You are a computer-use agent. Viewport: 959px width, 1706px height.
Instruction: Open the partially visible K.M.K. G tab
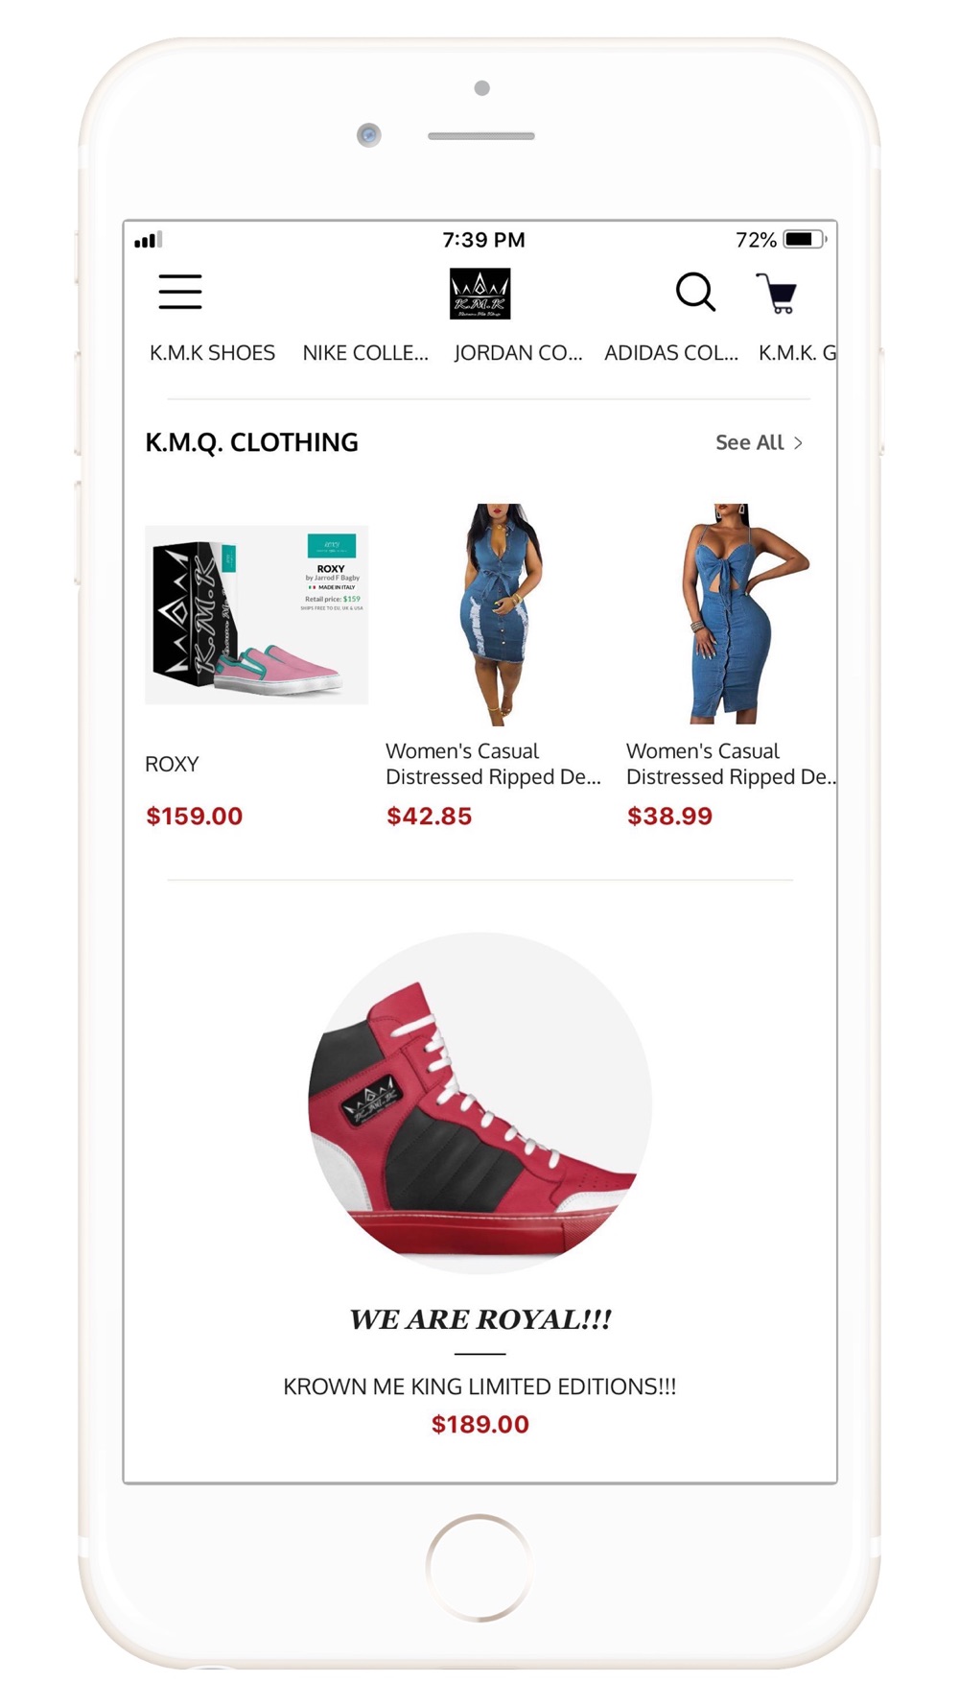click(797, 352)
